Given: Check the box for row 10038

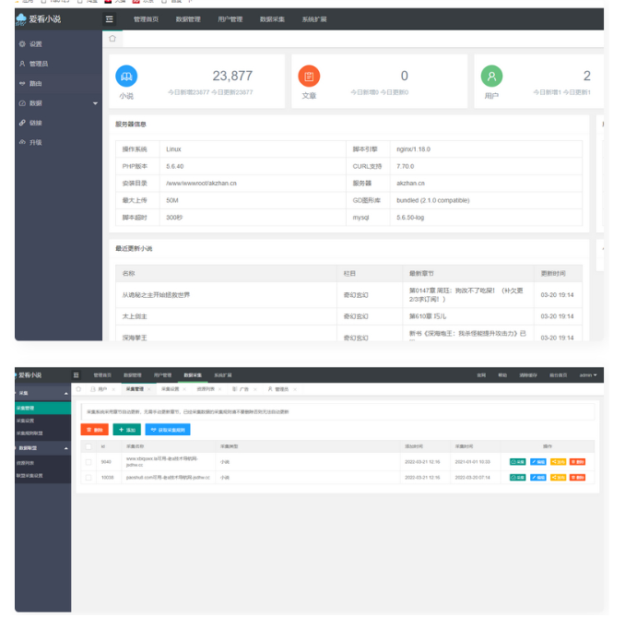Looking at the screenshot, I should [x=88, y=477].
